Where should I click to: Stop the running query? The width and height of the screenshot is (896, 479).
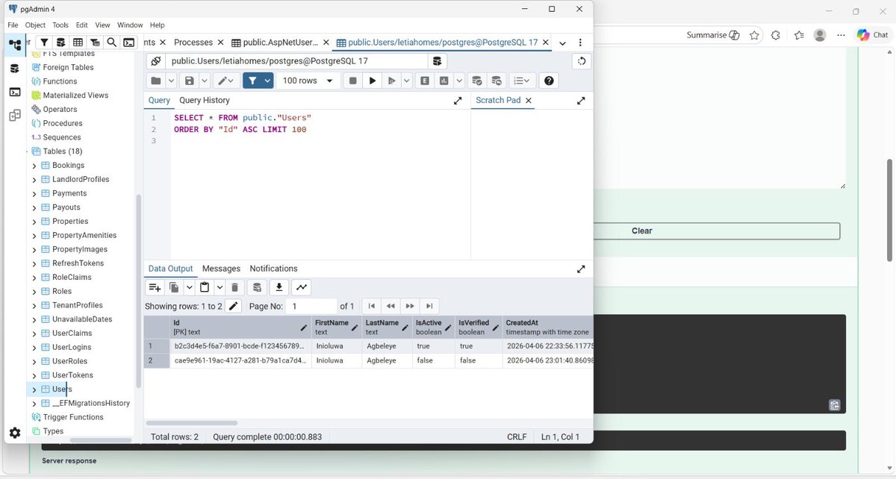click(352, 81)
